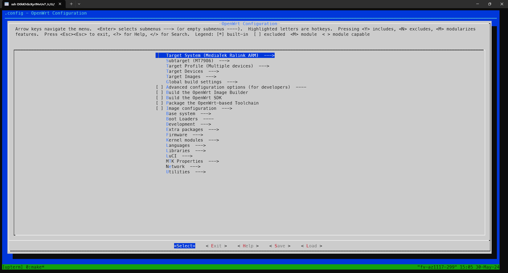Viewport: 508px width, 273px height.
Task: Expand the Extra packages arrow
Action: pos(214,129)
